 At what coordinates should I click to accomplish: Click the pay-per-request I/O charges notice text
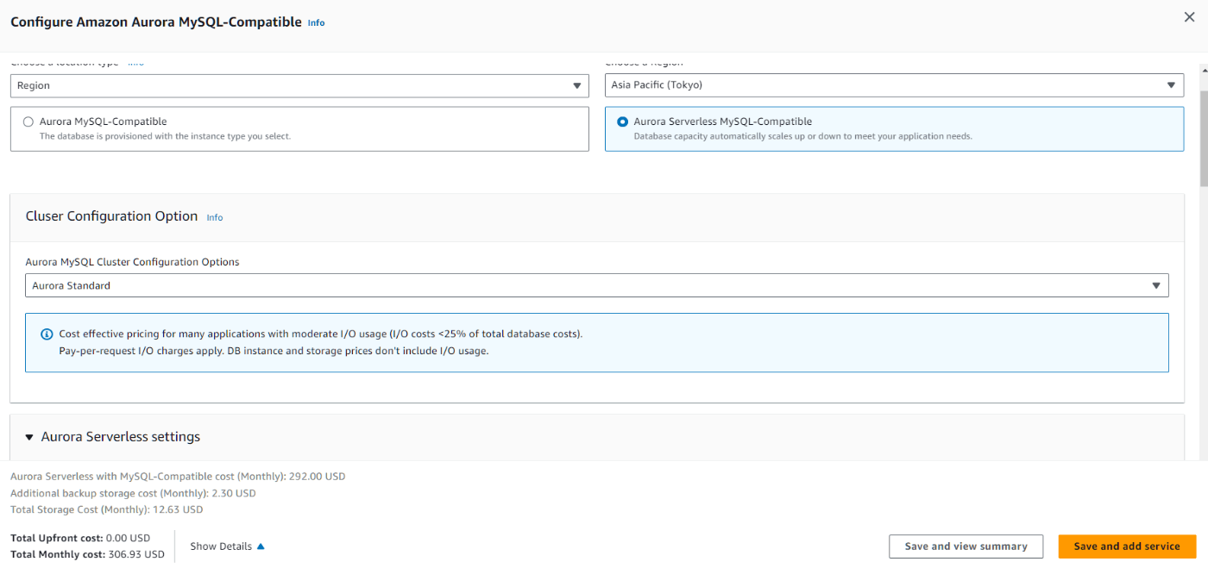(274, 351)
